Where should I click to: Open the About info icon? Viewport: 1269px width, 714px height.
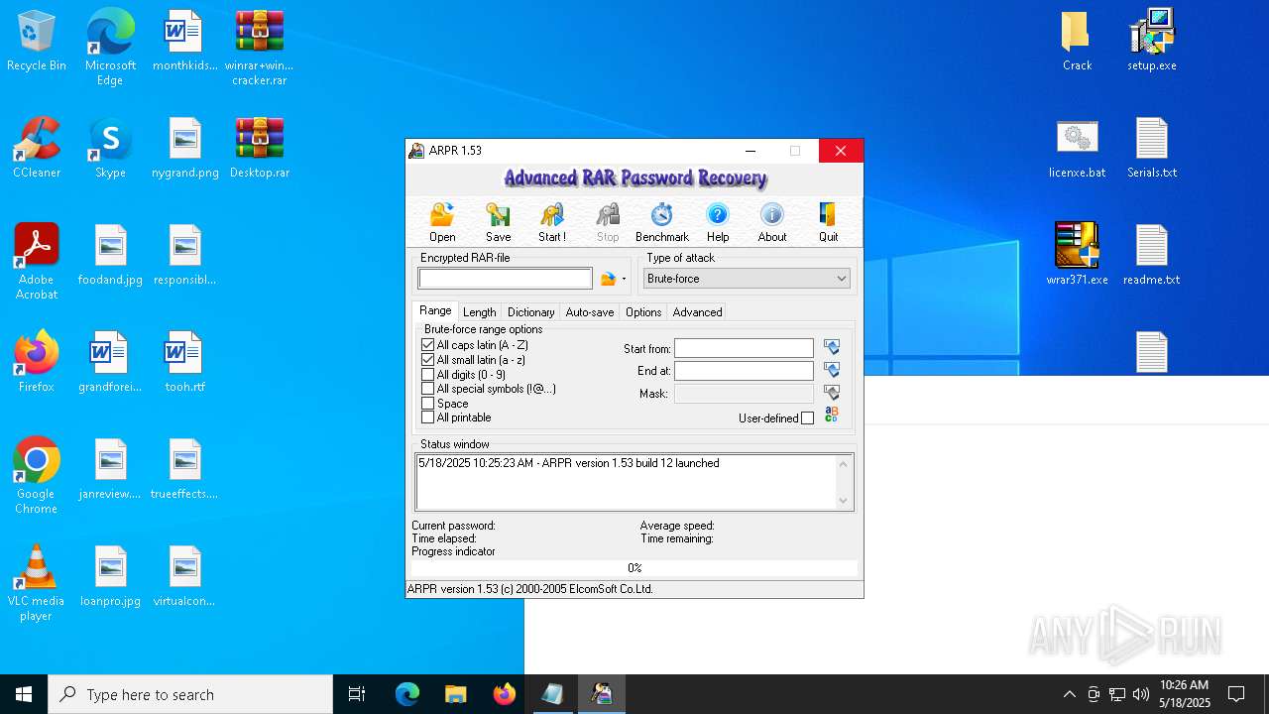[772, 222]
